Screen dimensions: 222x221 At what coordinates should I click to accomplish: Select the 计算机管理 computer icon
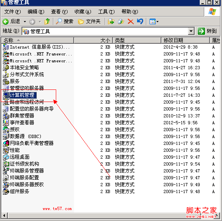[x=6, y=95]
